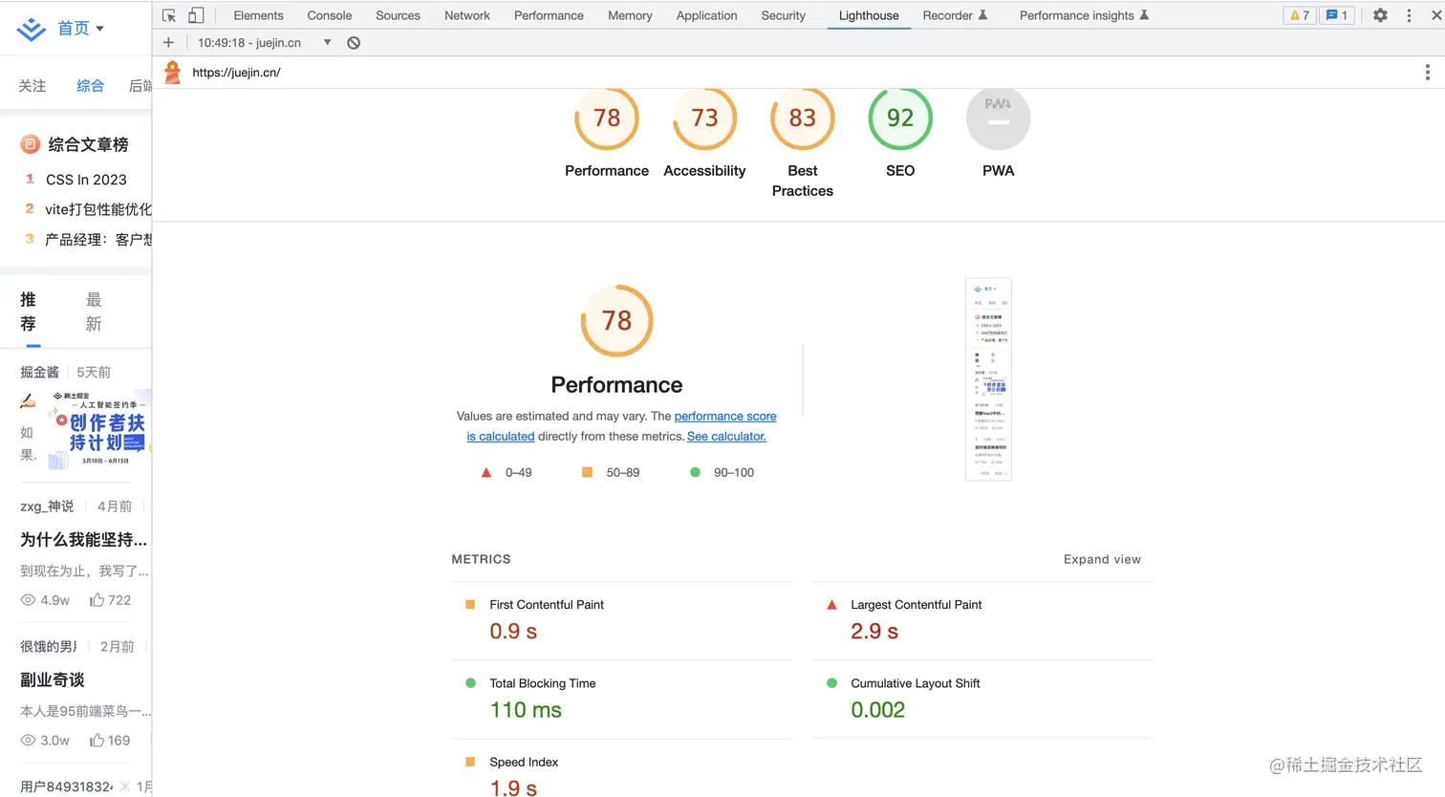Switch to the Network tab

click(x=467, y=15)
